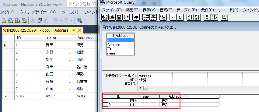Click MDX query icon in SSMS toolbar
259x112 pixels.
(11, 20)
